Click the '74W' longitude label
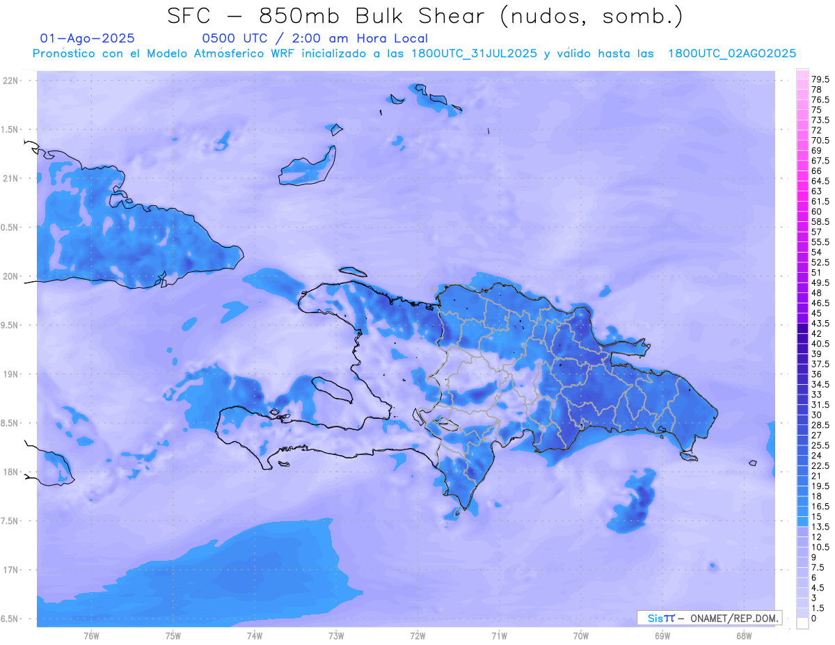Viewport: 835px width, 645px height. point(254,636)
